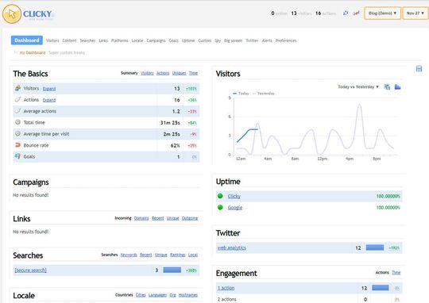The image size is (429, 303).
Task: Click the 13 visitors counter in header
Action: [x=301, y=13]
